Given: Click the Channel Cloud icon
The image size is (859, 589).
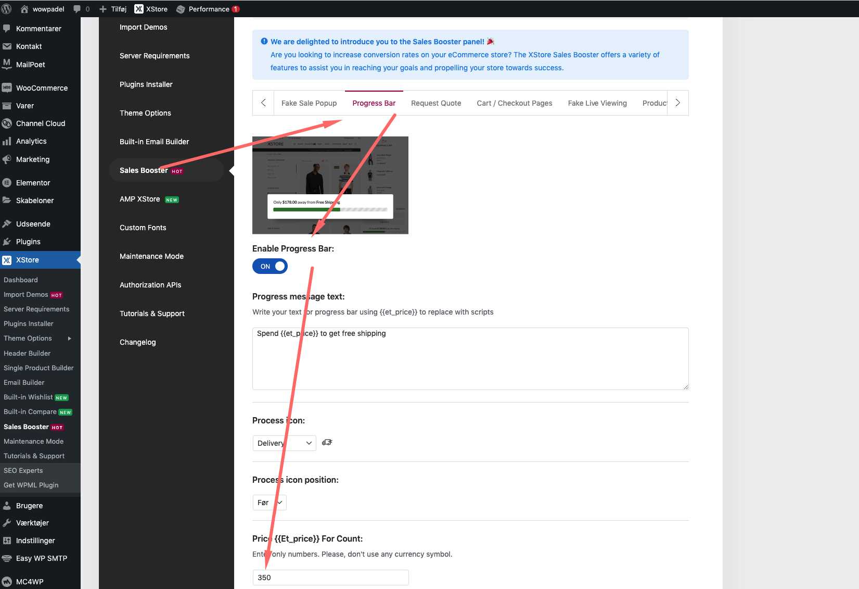Looking at the screenshot, I should tap(7, 123).
